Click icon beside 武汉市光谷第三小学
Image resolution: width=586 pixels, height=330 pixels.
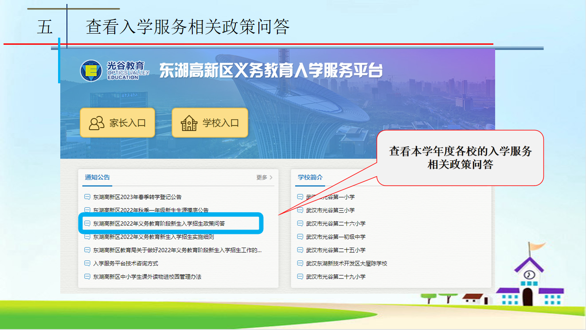click(300, 210)
